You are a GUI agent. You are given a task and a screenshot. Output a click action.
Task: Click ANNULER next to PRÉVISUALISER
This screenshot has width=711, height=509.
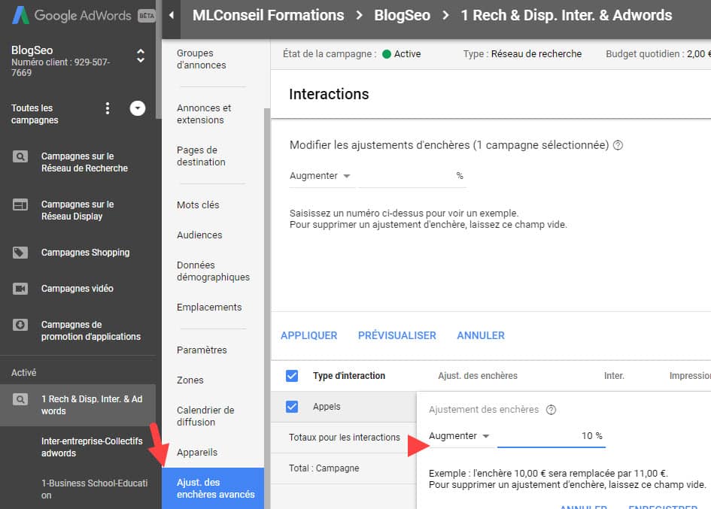pos(481,335)
